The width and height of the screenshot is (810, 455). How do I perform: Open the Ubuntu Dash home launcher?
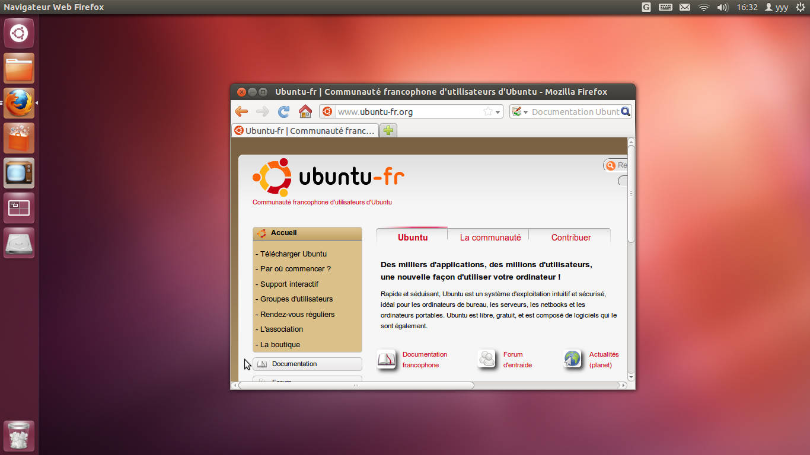pyautogui.click(x=19, y=33)
